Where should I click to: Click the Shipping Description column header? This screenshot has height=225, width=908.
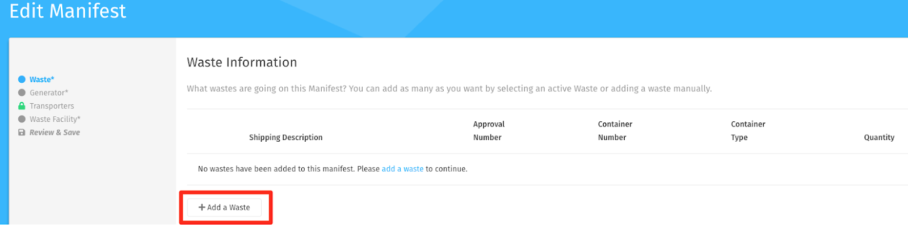click(x=285, y=137)
